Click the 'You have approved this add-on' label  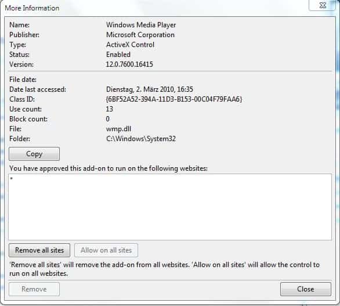click(x=108, y=168)
